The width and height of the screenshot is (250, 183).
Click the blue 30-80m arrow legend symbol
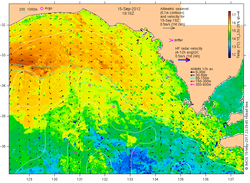192,75
